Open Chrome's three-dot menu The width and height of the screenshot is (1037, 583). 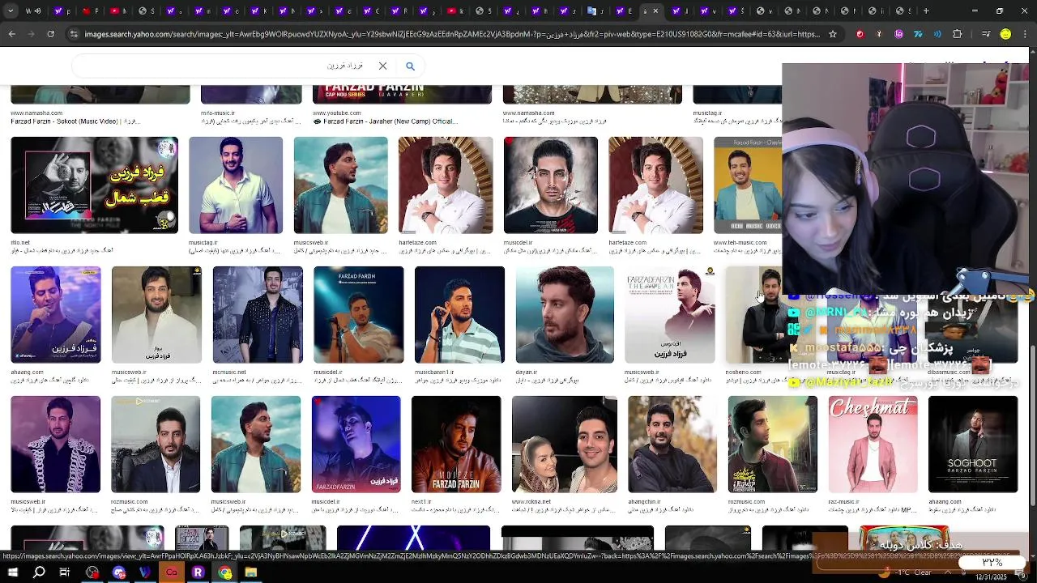coord(1025,34)
